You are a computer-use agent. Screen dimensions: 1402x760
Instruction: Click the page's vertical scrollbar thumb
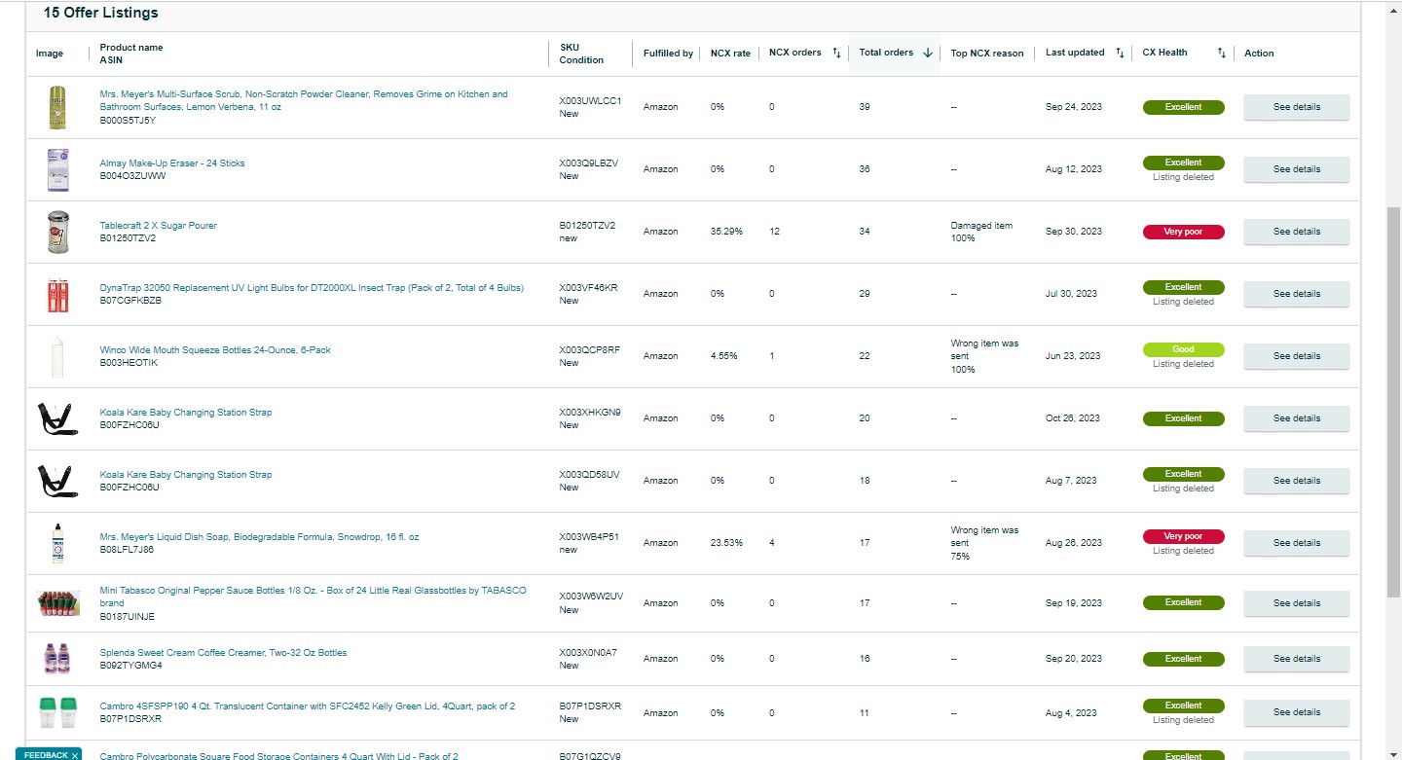pyautogui.click(x=1394, y=404)
